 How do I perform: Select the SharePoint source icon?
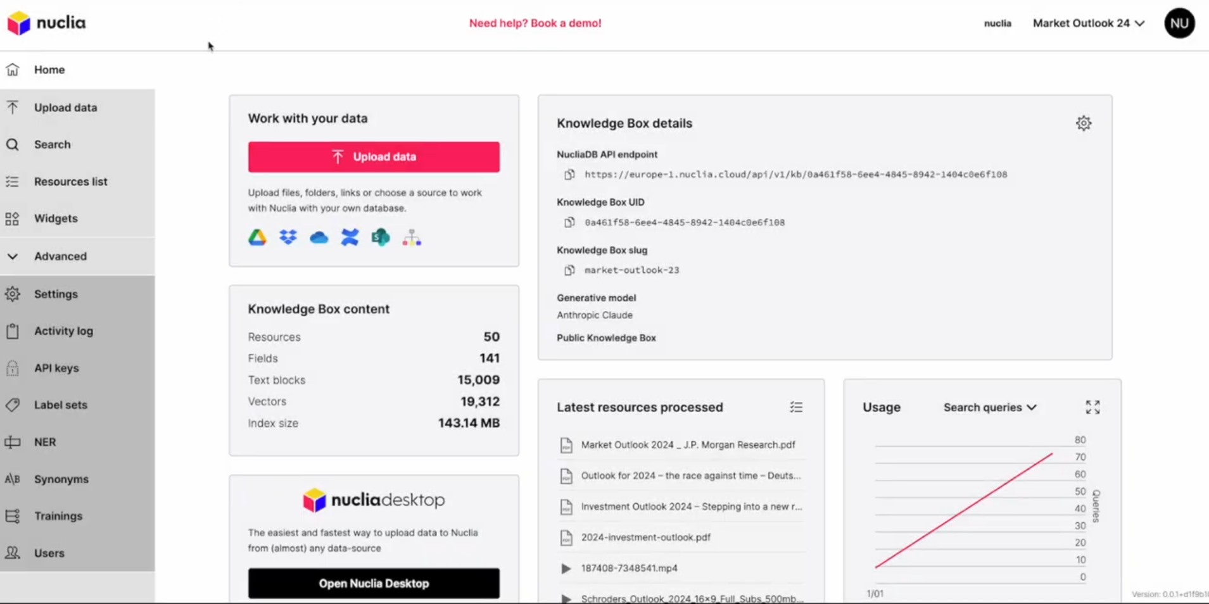381,237
